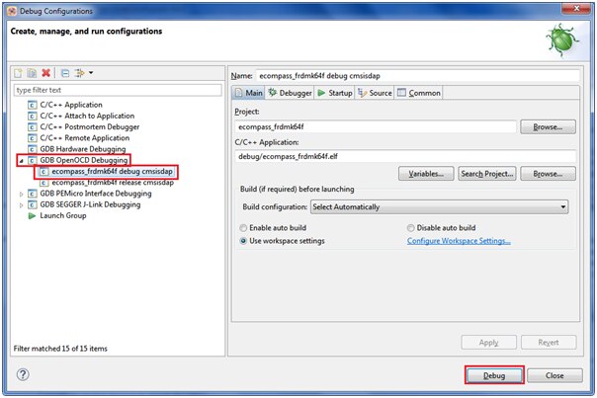The width and height of the screenshot is (597, 398).
Task: Click the C/C++ Remote Application icon
Action: pyautogui.click(x=33, y=137)
